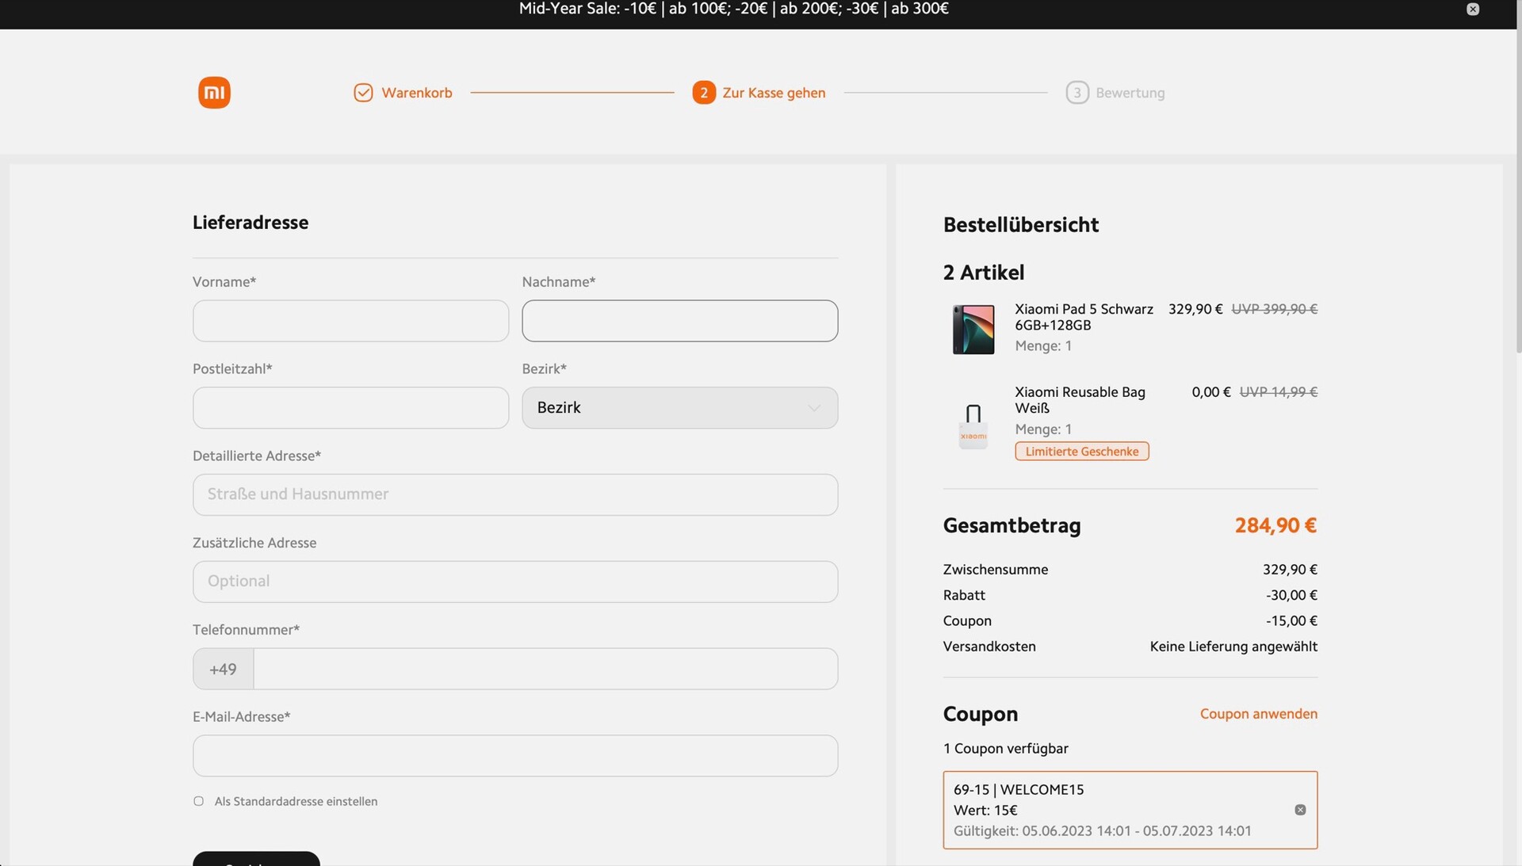Go back to the Warenkorb step

pos(416,93)
